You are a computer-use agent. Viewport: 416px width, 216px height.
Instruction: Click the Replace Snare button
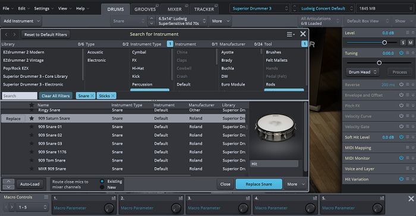coord(259,184)
